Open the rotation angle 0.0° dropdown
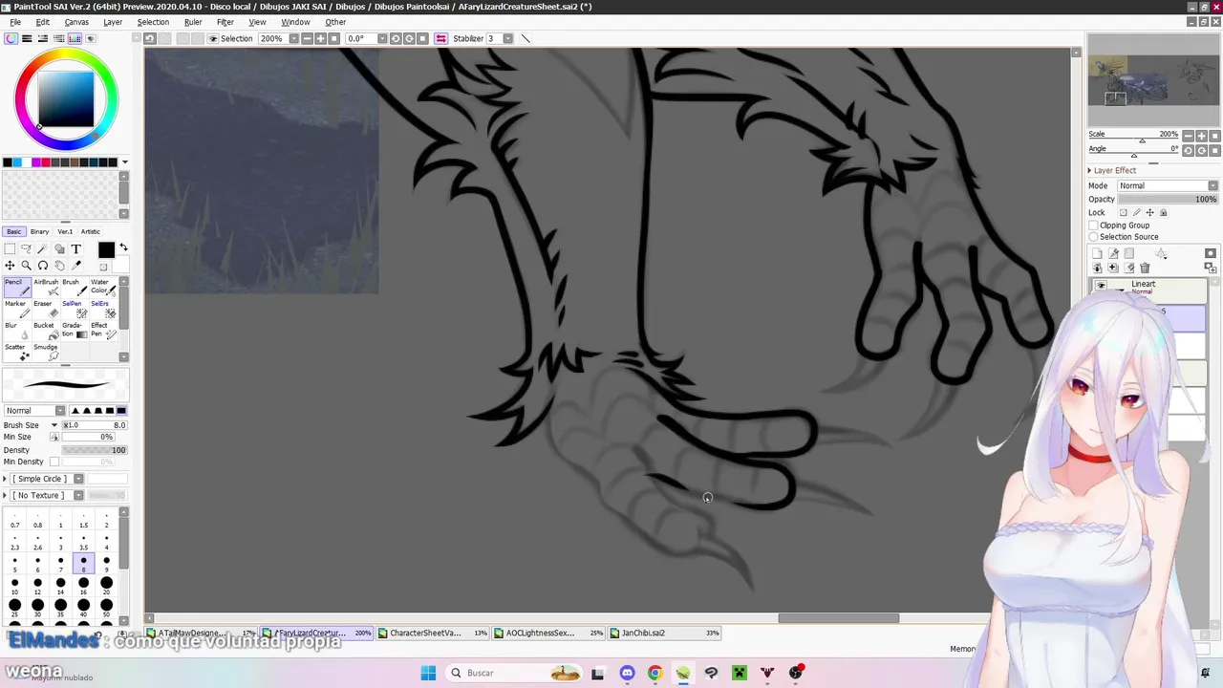Viewport: 1223px width, 688px height. pyautogui.click(x=381, y=38)
